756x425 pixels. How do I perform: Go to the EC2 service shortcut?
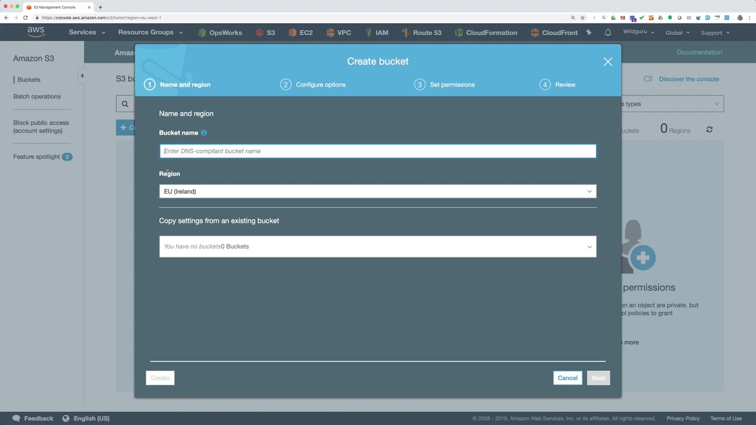(x=301, y=32)
